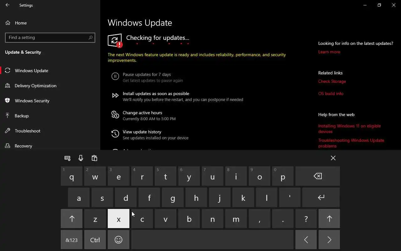
Task: Click the search magnifier in Find a setting
Action: pos(91,37)
